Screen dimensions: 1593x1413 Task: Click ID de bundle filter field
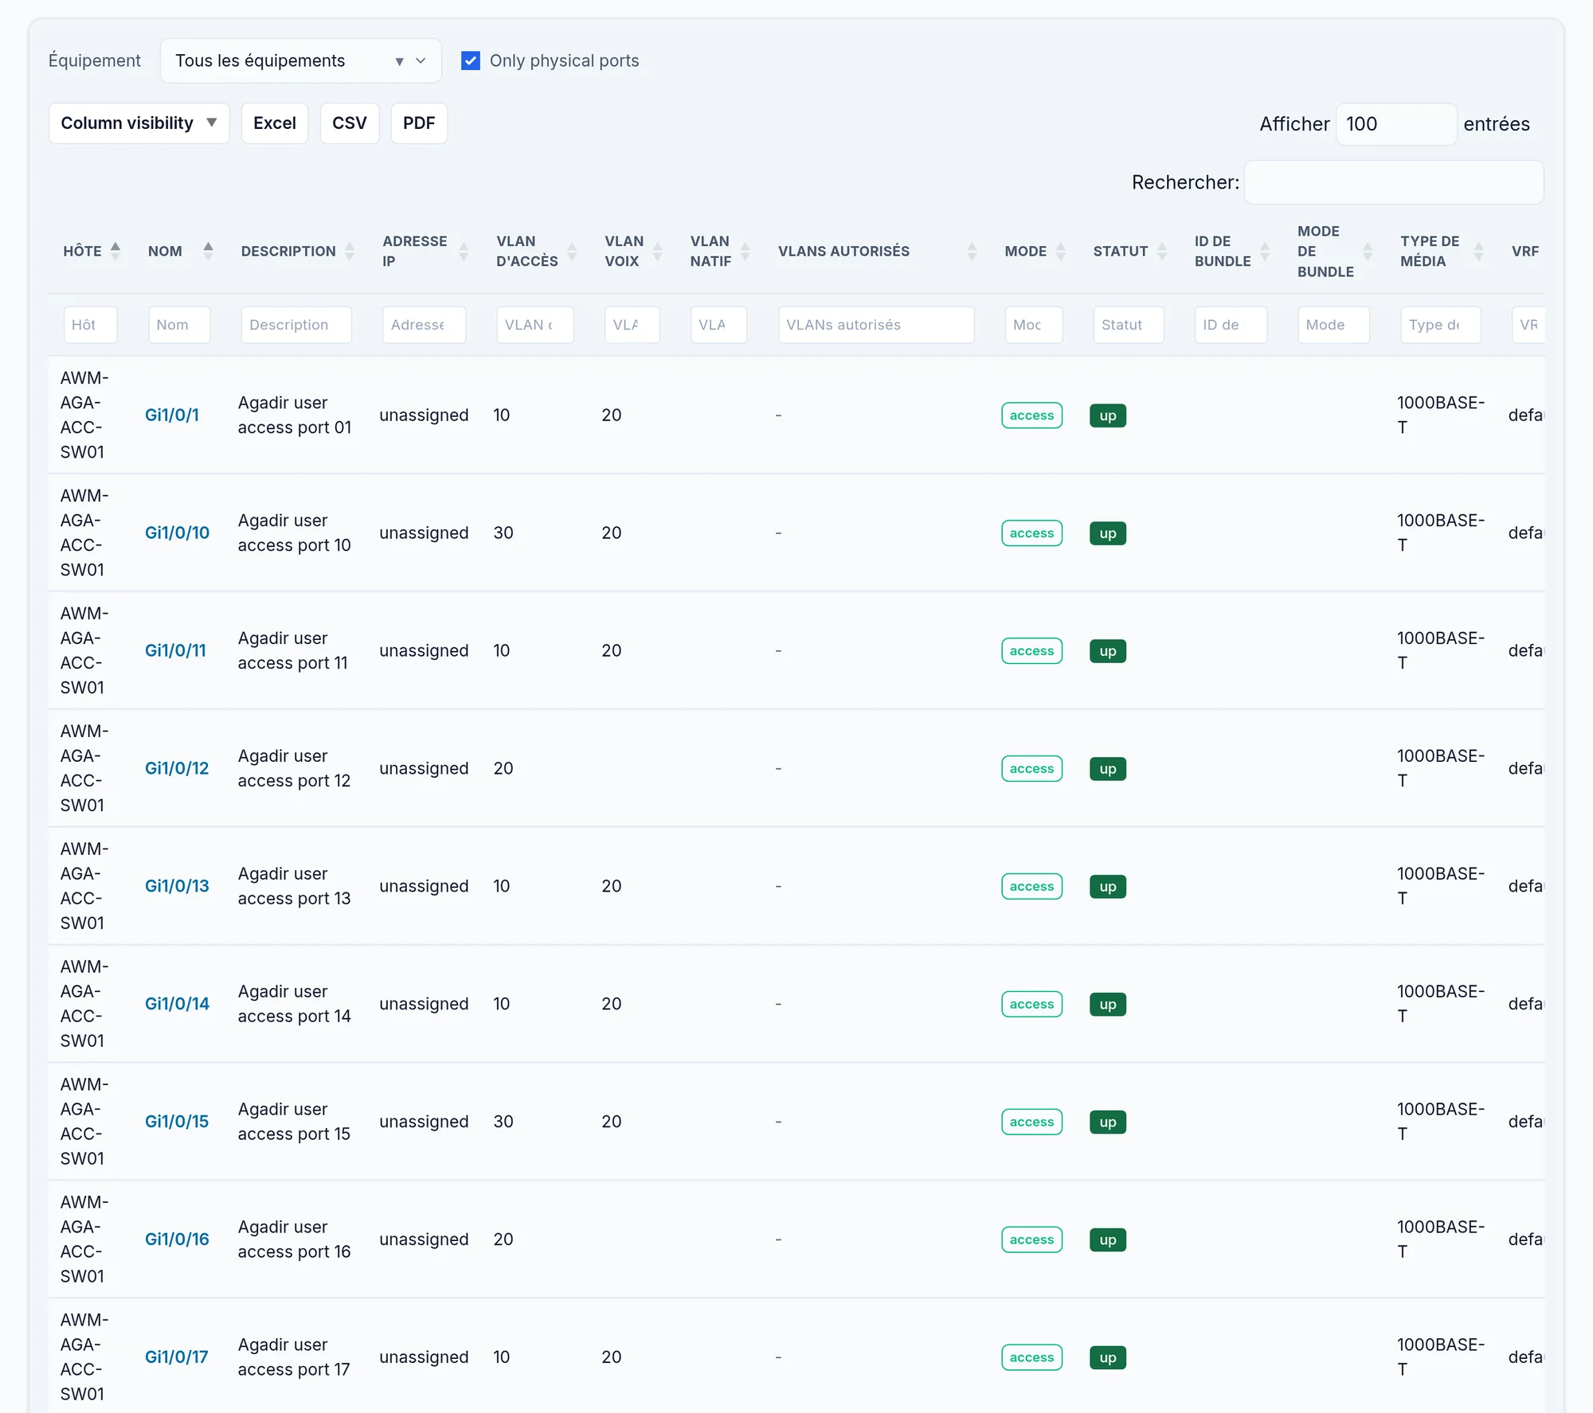[1231, 325]
